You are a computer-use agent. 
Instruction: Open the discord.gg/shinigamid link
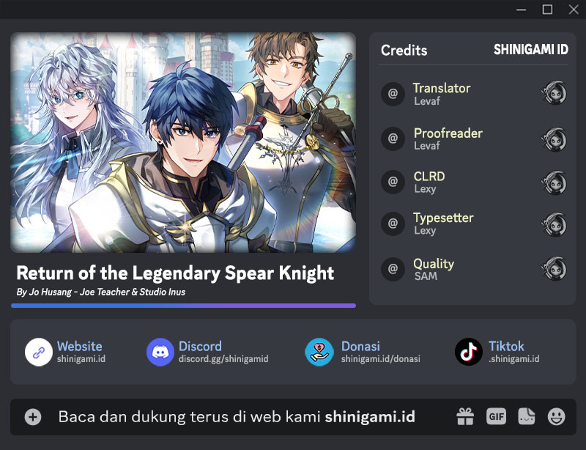[223, 359]
